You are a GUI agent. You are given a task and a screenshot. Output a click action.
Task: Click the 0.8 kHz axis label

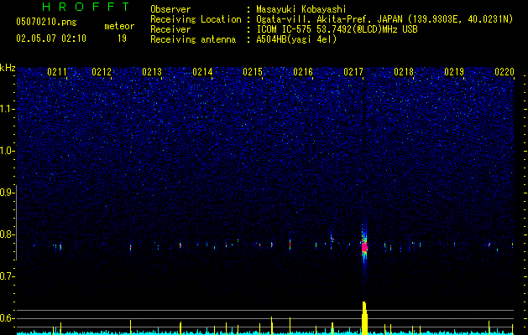click(x=7, y=234)
